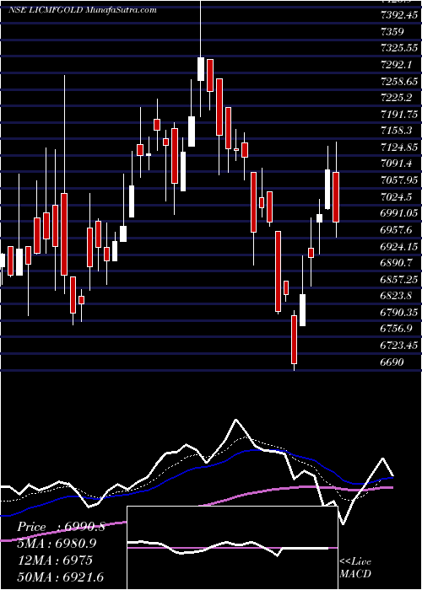Select the 7191.75 price label
The height and width of the screenshot is (590, 422).
point(399,115)
